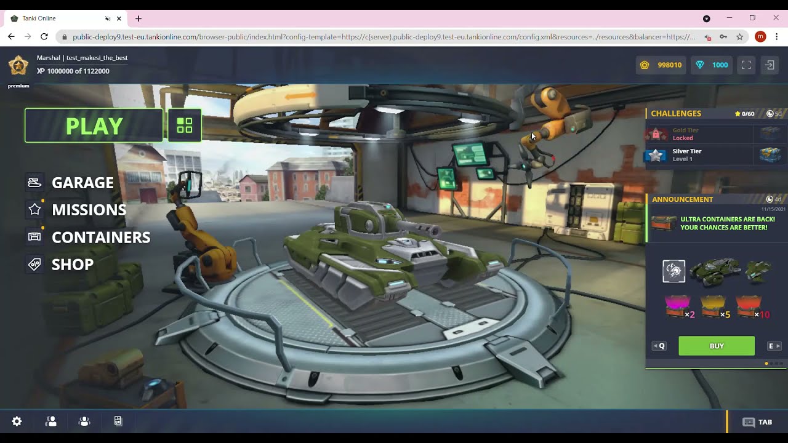788x443 pixels.
Task: Click the tankoins balance 1000
Action: pos(712,65)
